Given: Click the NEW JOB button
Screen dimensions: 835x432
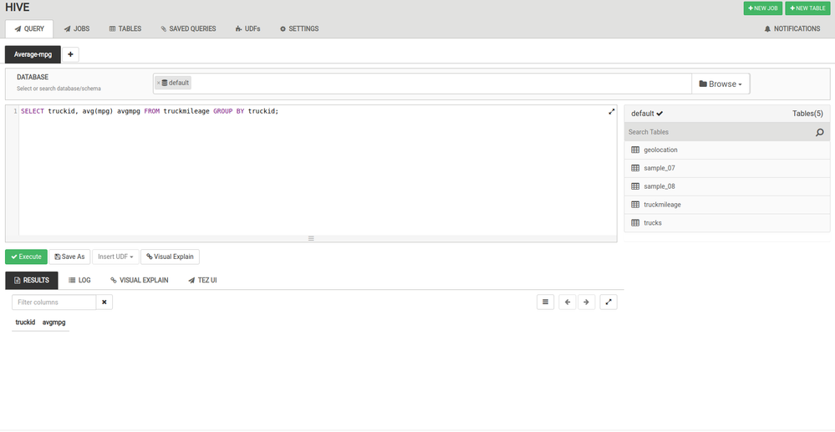Looking at the screenshot, I should (762, 8).
